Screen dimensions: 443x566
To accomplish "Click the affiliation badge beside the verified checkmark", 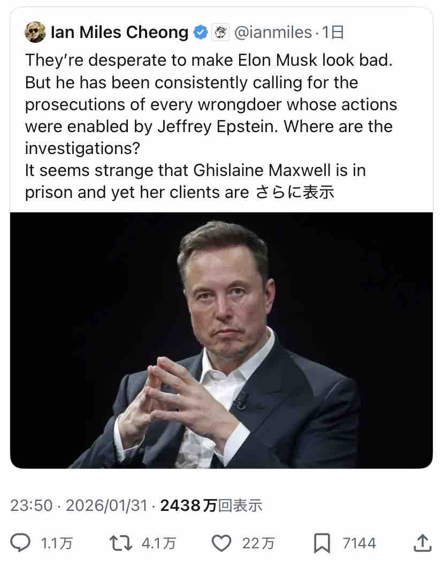I will (x=219, y=33).
